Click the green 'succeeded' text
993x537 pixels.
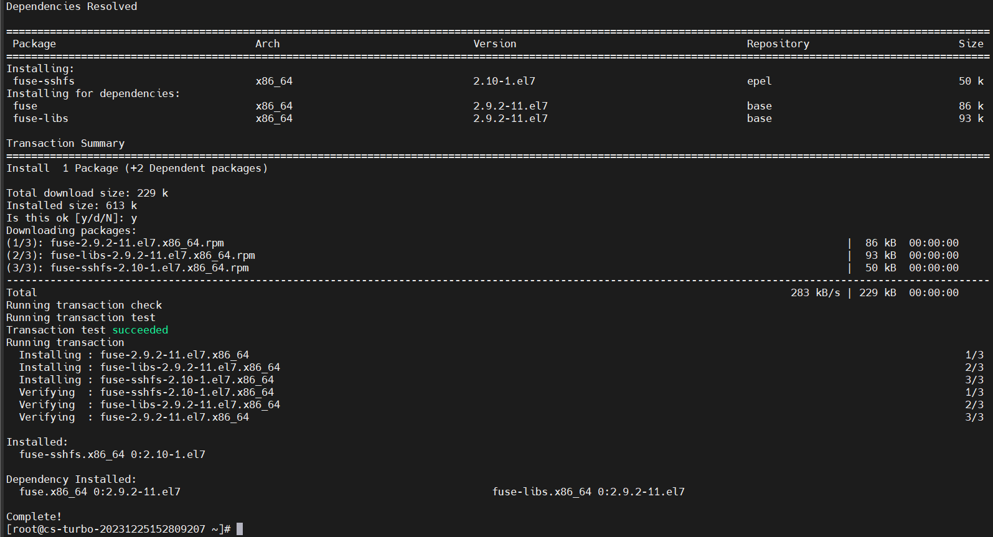point(140,330)
